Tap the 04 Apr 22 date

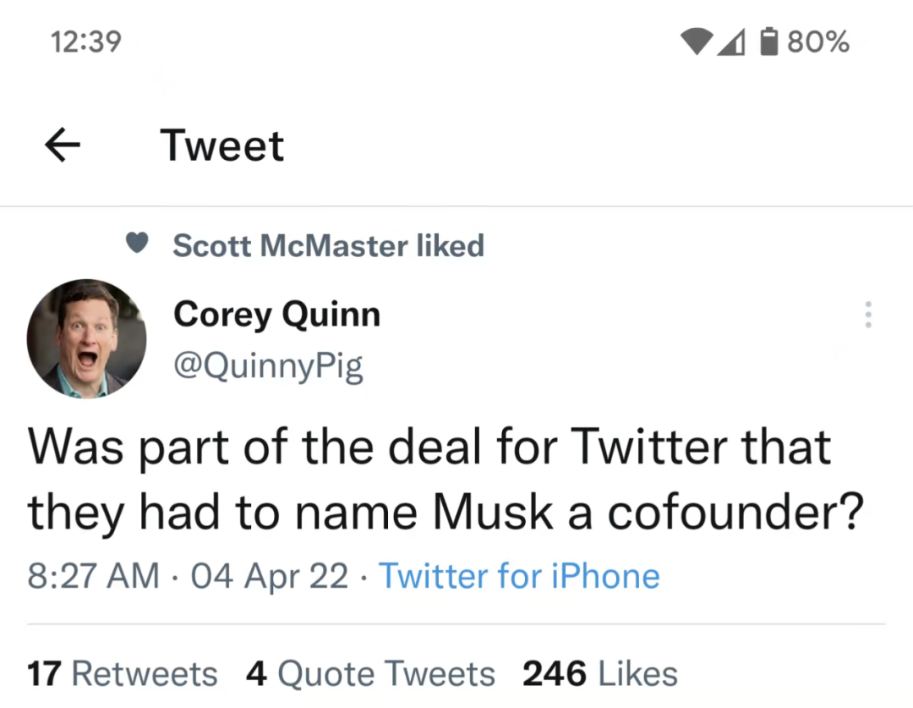(270, 576)
